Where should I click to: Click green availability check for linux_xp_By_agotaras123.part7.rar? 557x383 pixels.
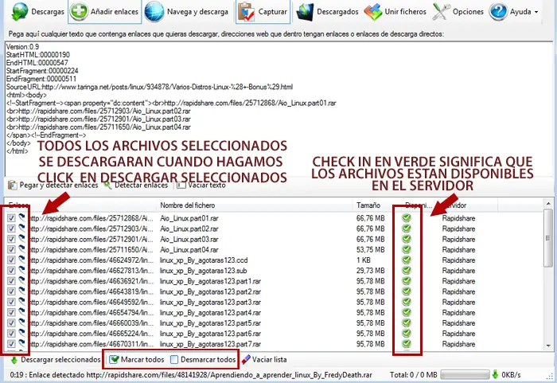407,344
